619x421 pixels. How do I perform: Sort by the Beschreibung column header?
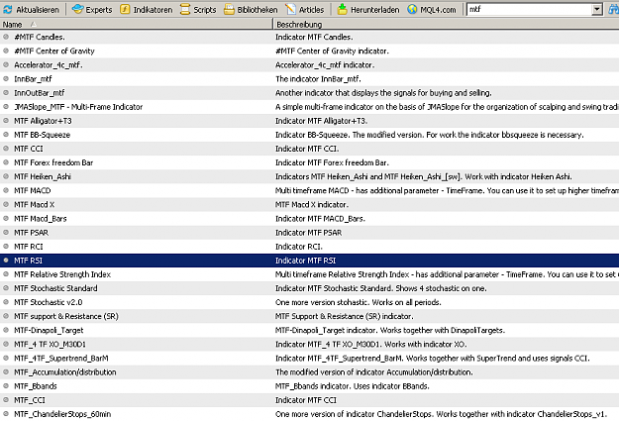[x=446, y=25]
